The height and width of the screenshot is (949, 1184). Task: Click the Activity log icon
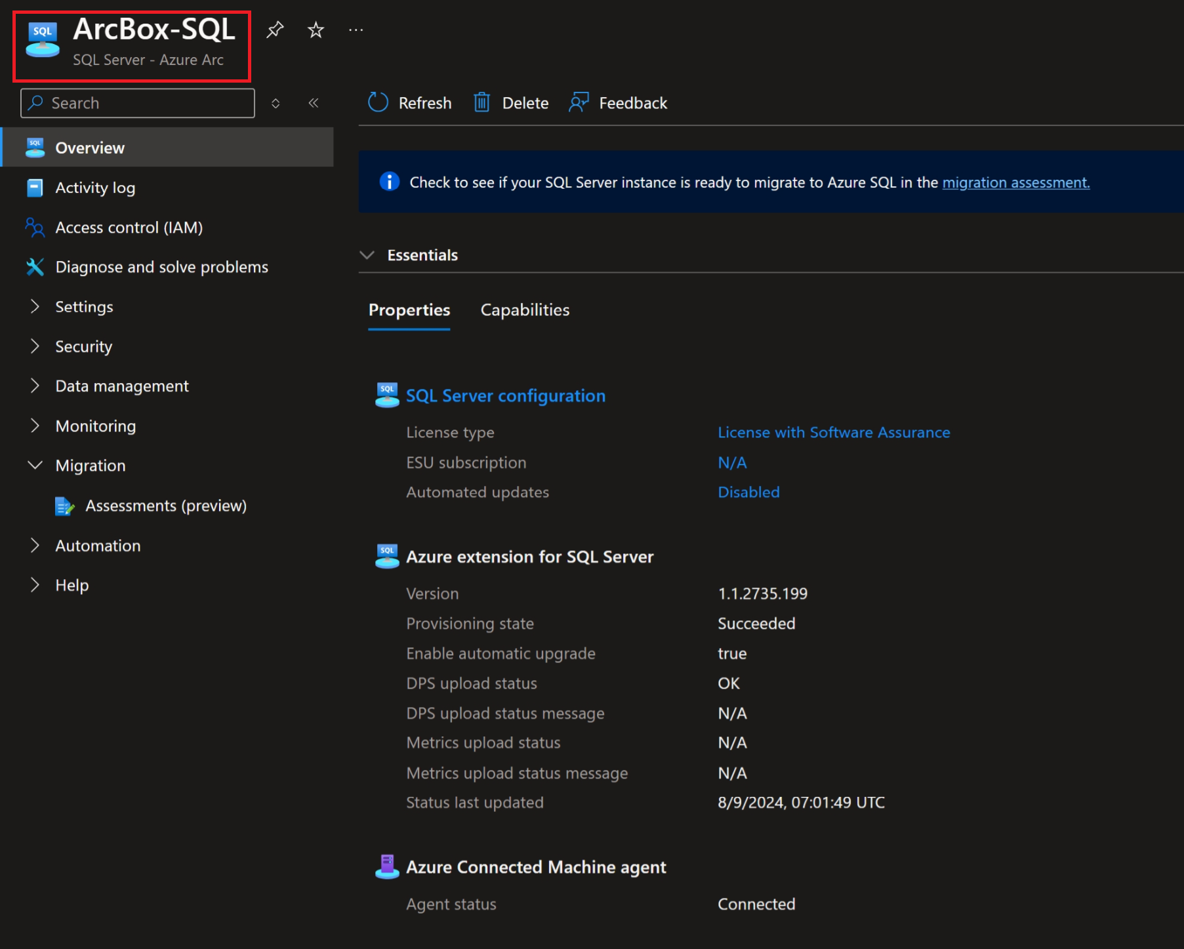[x=35, y=188]
